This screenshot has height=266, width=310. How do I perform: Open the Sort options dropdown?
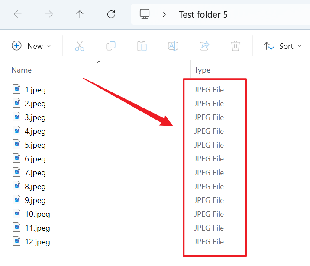coord(284,46)
